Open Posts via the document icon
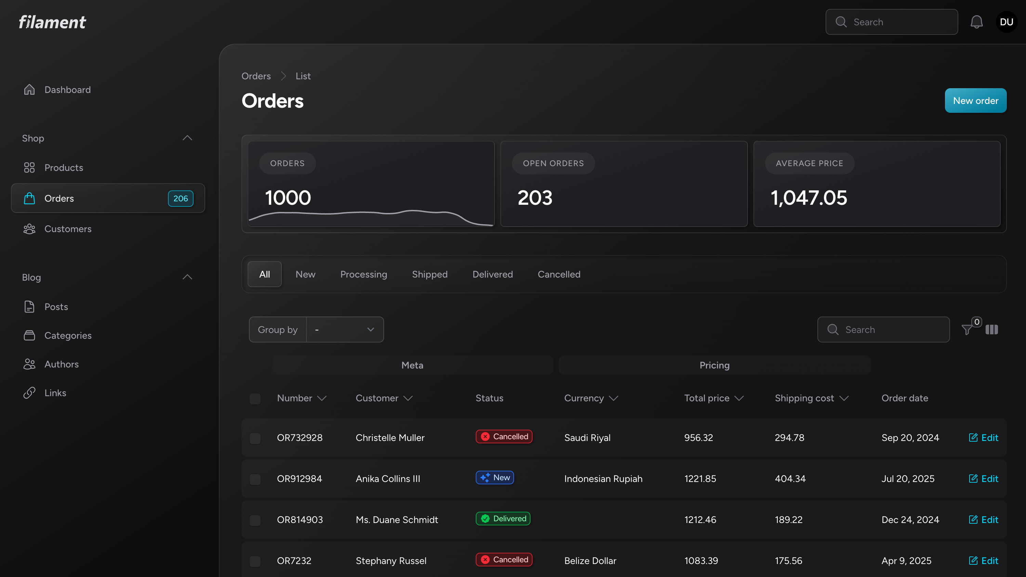The height and width of the screenshot is (577, 1026). point(29,307)
